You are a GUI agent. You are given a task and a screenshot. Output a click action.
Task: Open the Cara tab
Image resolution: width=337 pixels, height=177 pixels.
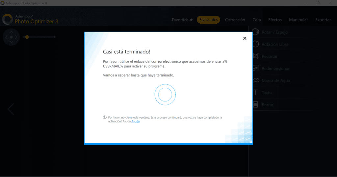[257, 20]
